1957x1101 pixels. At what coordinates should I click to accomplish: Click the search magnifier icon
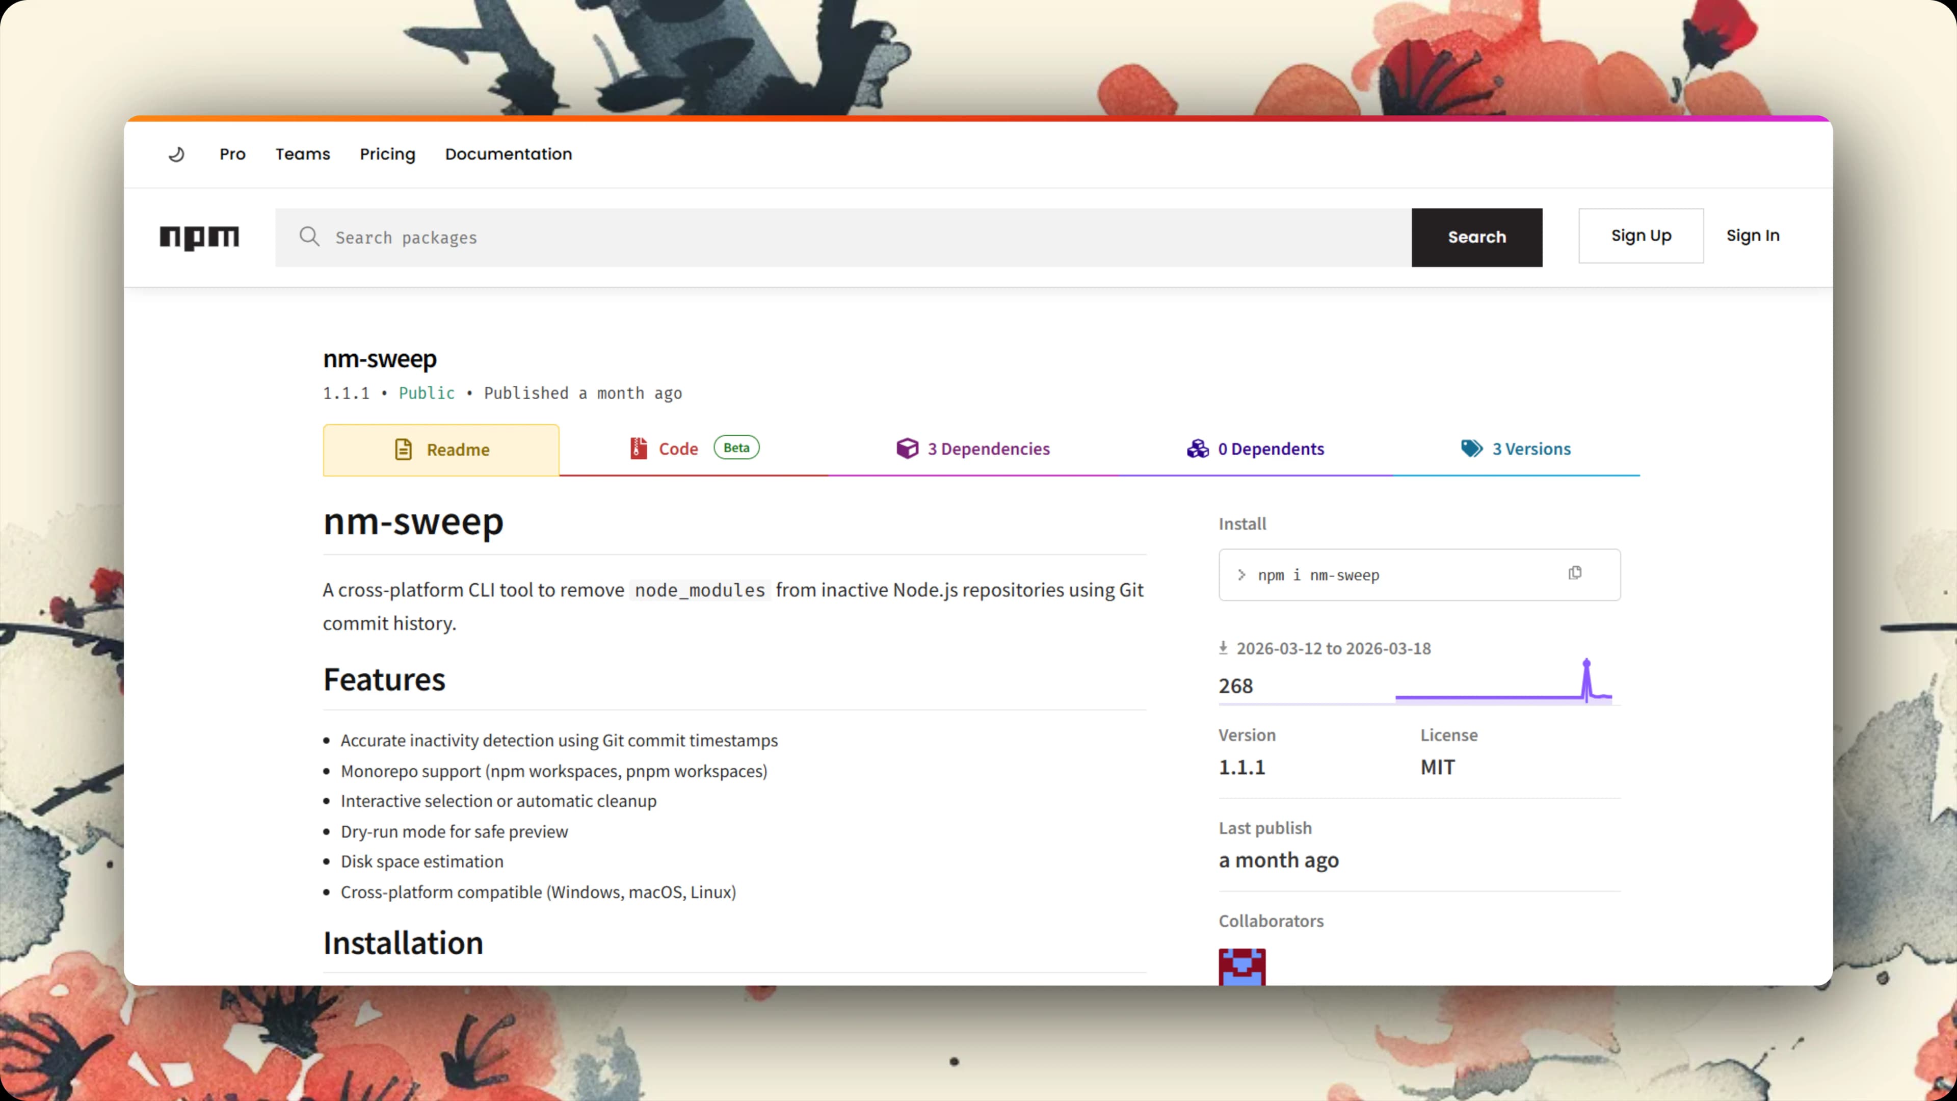pos(309,237)
